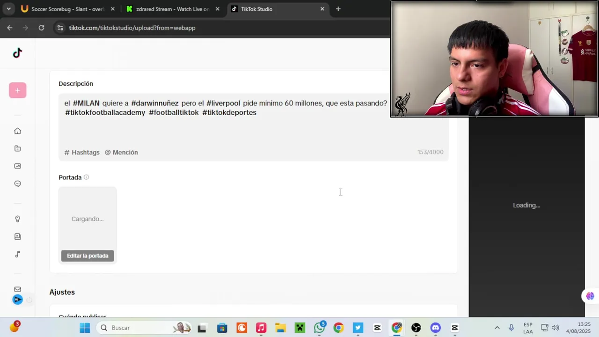Image resolution: width=599 pixels, height=337 pixels.
Task: Reload the page with the refresh icon
Action: [41, 28]
